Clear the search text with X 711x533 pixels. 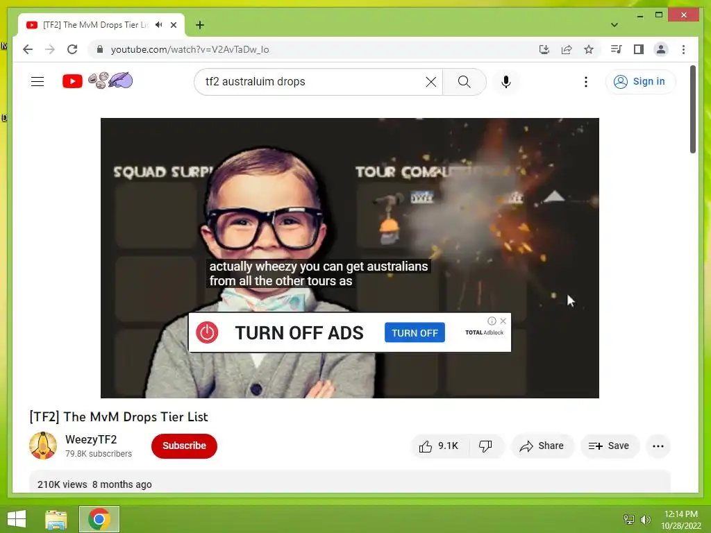pyautogui.click(x=430, y=82)
